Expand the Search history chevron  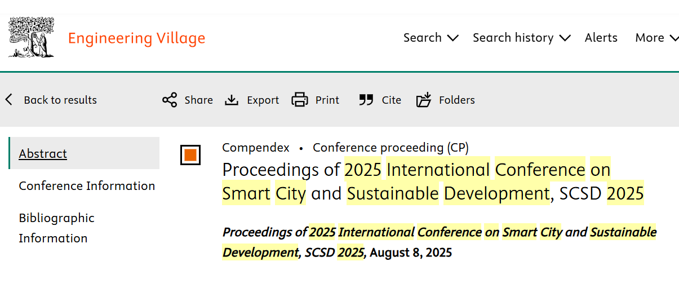(x=565, y=38)
